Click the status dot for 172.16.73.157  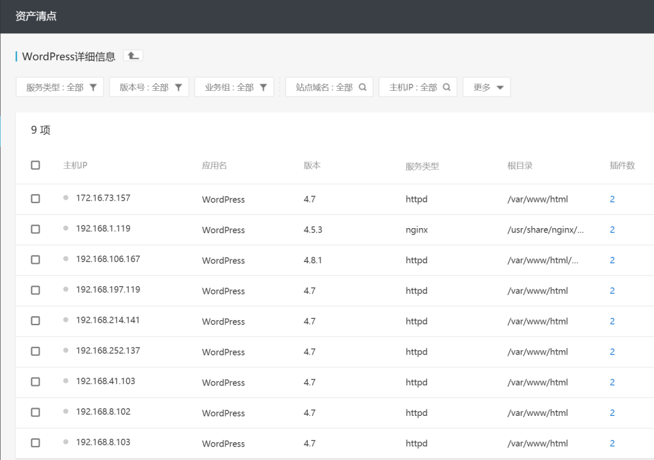click(x=66, y=198)
